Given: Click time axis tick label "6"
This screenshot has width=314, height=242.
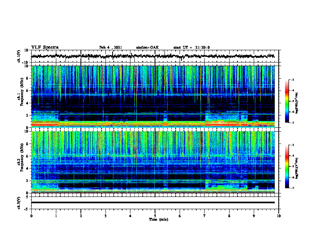Looking at the screenshot, I should 180,216.
